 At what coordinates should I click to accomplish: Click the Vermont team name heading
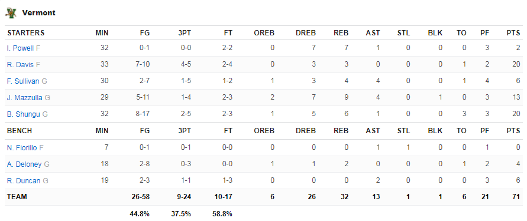pos(38,13)
